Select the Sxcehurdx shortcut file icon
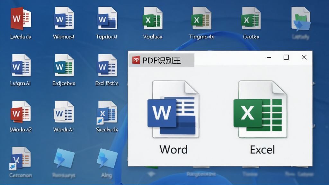Screen dimensions: 329x185 [107, 112]
